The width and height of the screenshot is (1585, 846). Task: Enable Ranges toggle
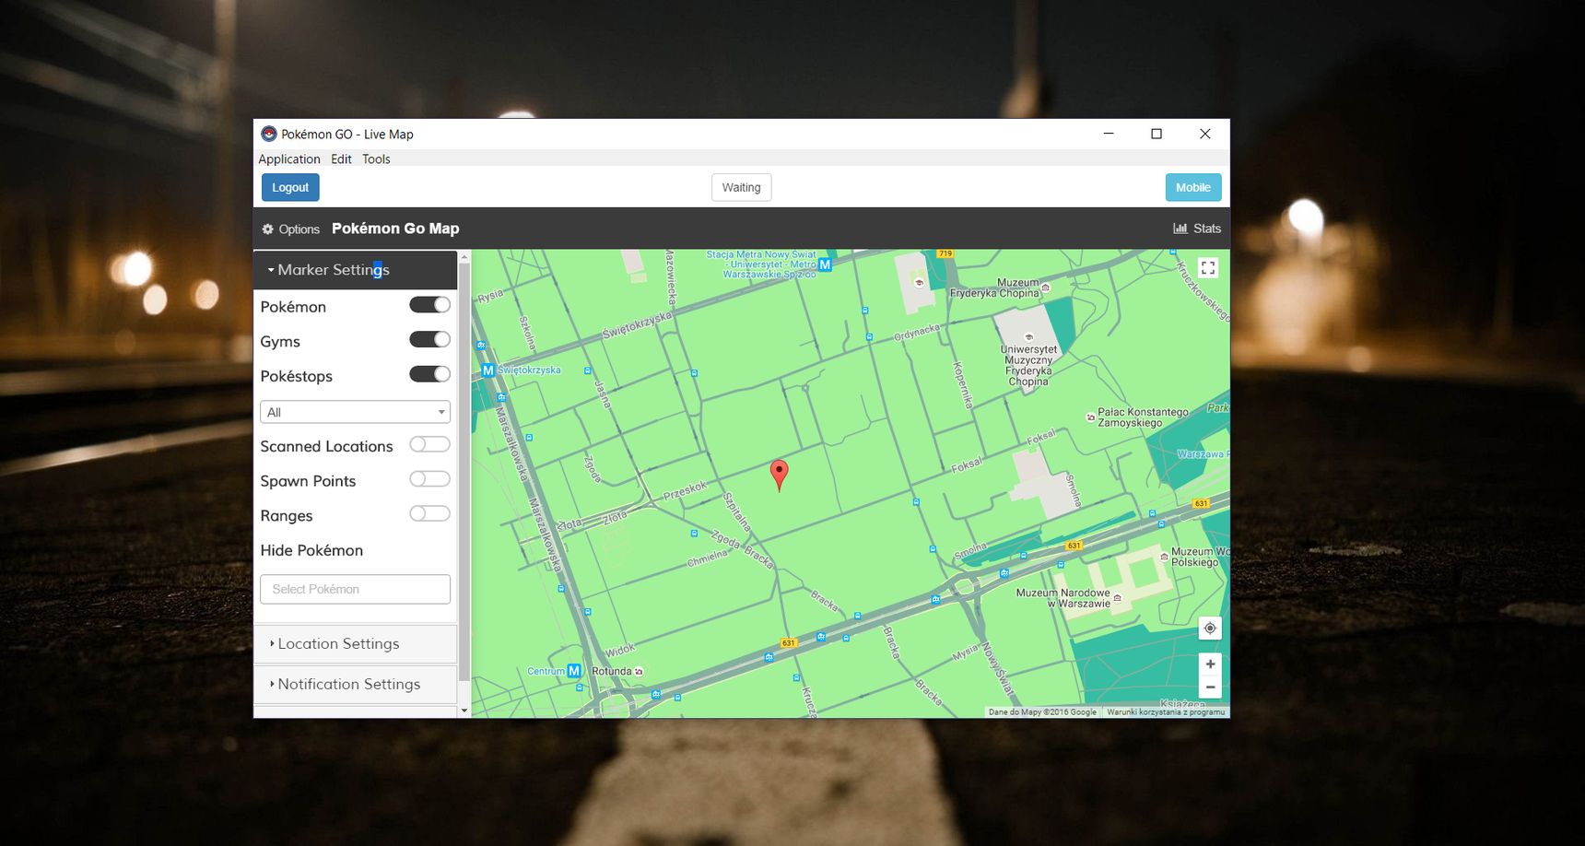coord(429,513)
